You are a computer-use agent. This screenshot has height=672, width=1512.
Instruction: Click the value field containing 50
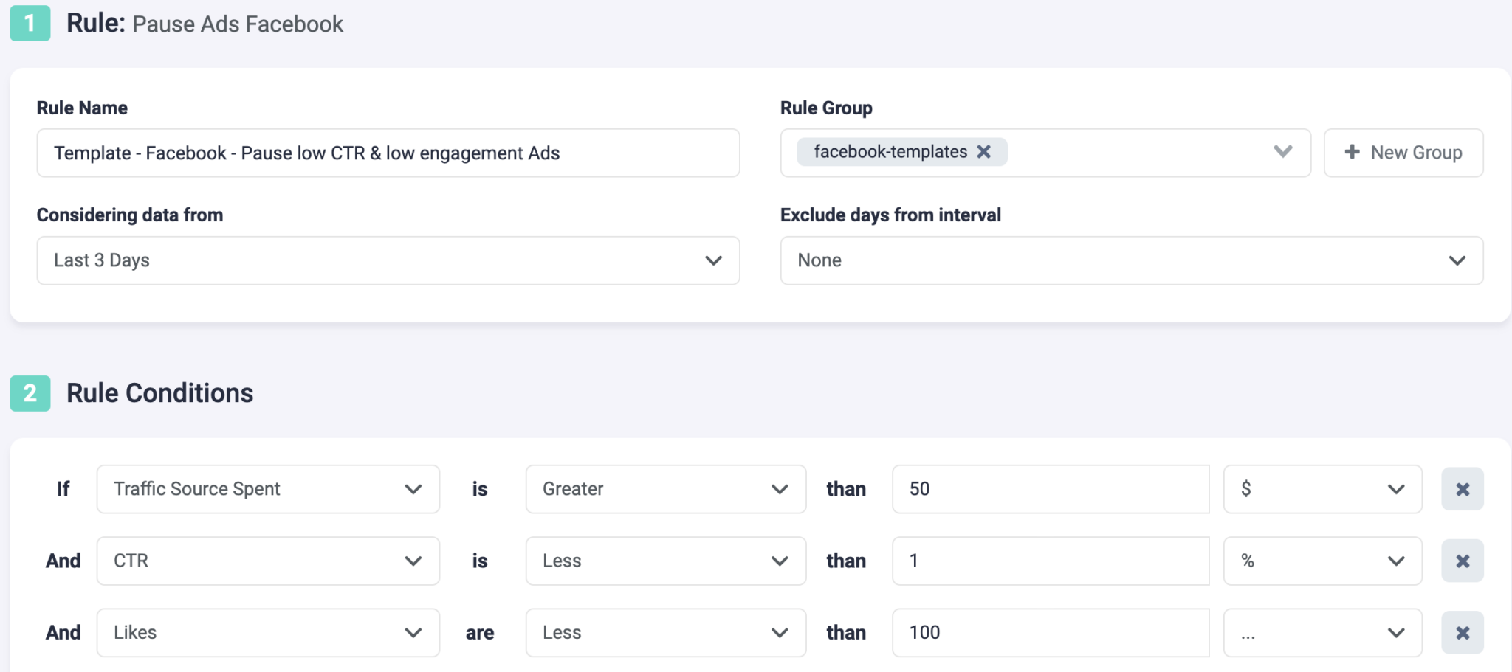click(x=1051, y=489)
